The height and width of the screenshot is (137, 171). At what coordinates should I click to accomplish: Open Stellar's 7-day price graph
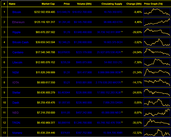pos(157,92)
